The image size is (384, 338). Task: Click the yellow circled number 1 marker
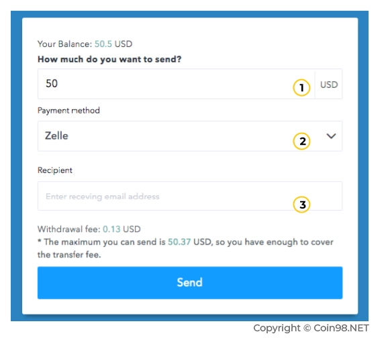pyautogui.click(x=301, y=87)
